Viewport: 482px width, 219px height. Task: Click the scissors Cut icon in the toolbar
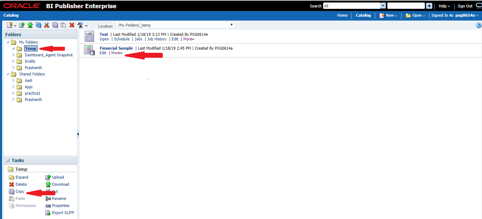coord(46,25)
